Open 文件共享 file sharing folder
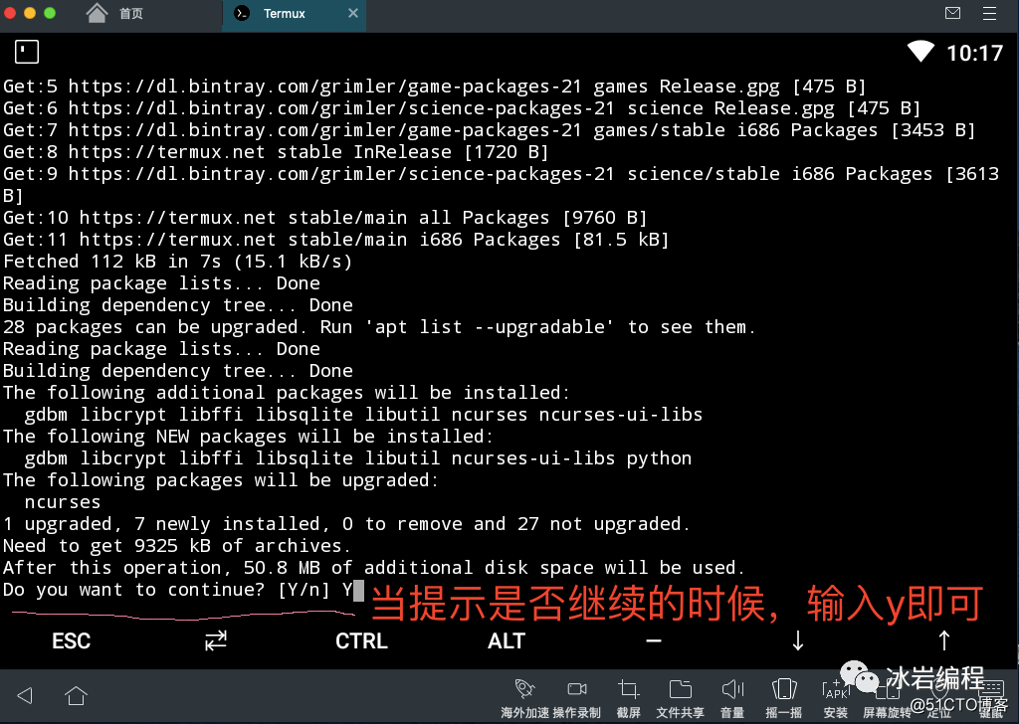1019x724 pixels. click(680, 689)
